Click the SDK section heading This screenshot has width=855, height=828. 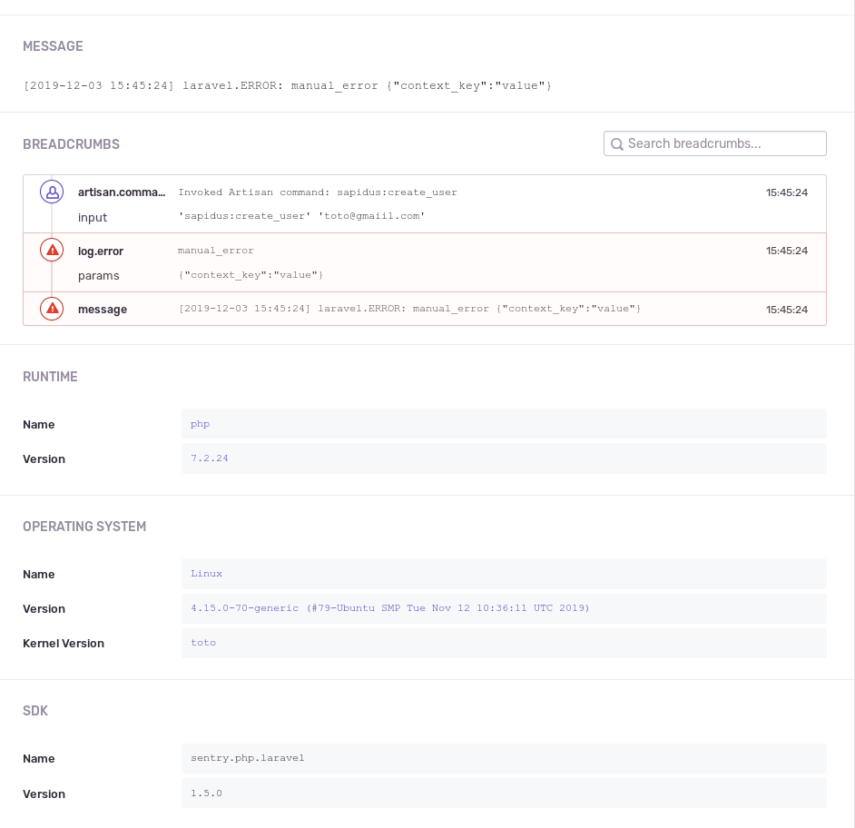click(35, 711)
